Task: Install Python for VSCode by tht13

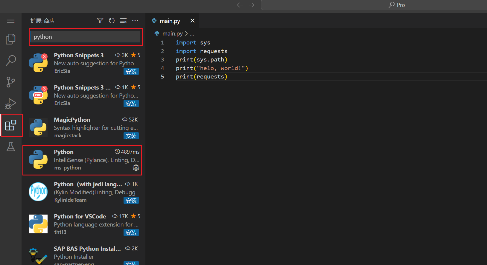Action: (x=131, y=232)
